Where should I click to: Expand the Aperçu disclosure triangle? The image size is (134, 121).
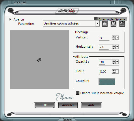pyautogui.click(x=10, y=19)
